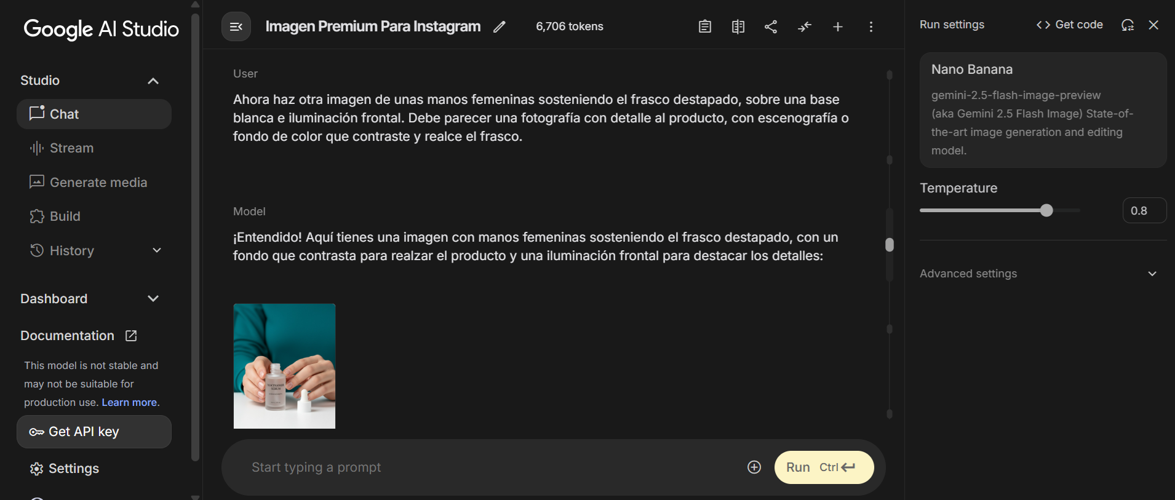Screen dimensions: 1175x500
Task: Insert media with the plus circle icon
Action: [x=754, y=467]
